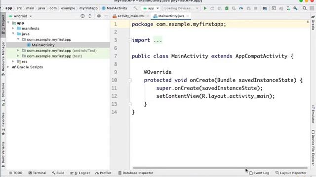Open the Android project view dropdown

pos(21,16)
